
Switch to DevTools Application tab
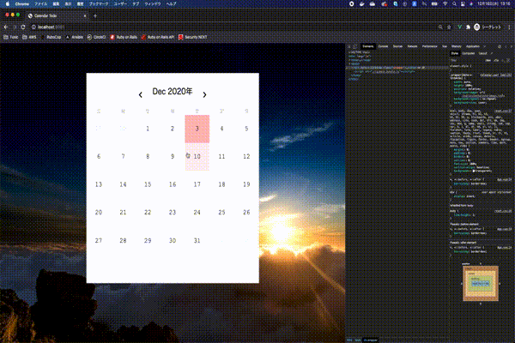click(473, 46)
